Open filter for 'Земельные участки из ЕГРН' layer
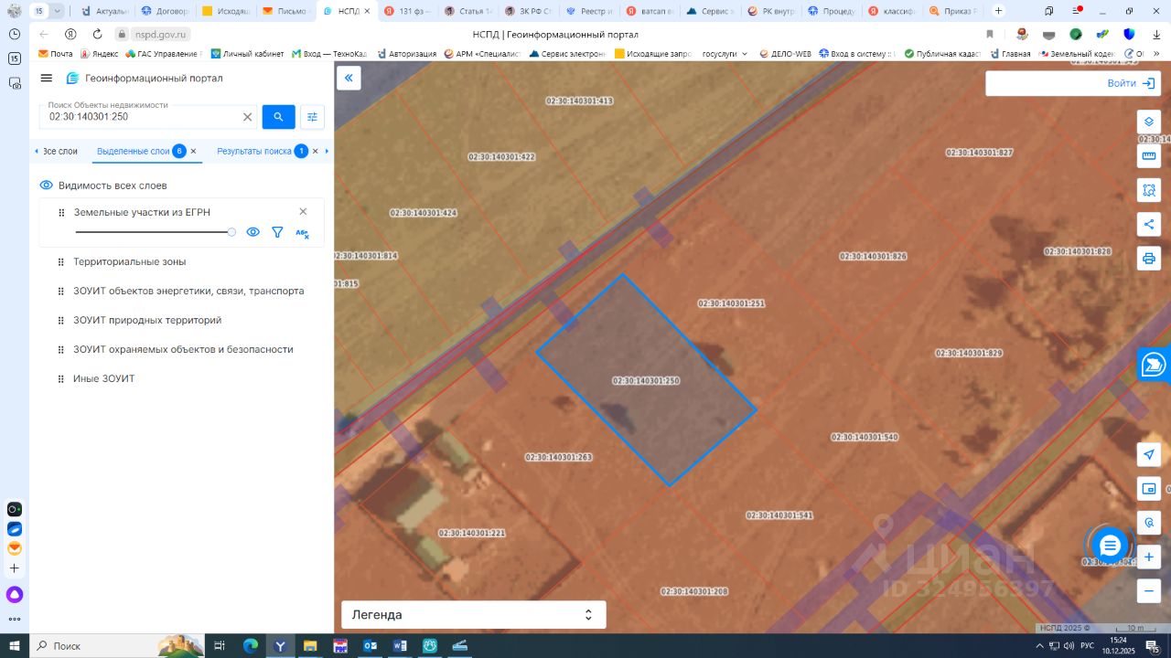 (x=277, y=232)
